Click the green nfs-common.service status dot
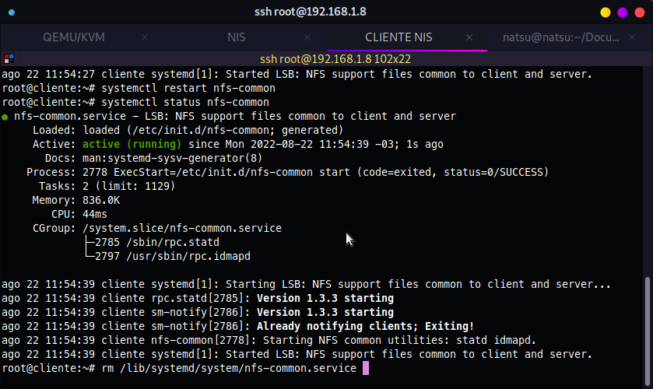This screenshot has height=389, width=653. (x=5, y=117)
